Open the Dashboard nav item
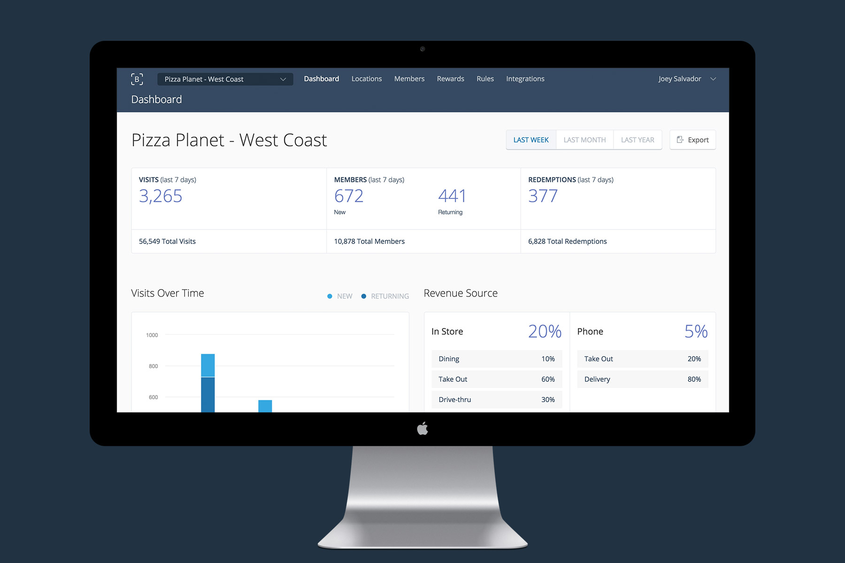This screenshot has height=563, width=845. click(321, 79)
